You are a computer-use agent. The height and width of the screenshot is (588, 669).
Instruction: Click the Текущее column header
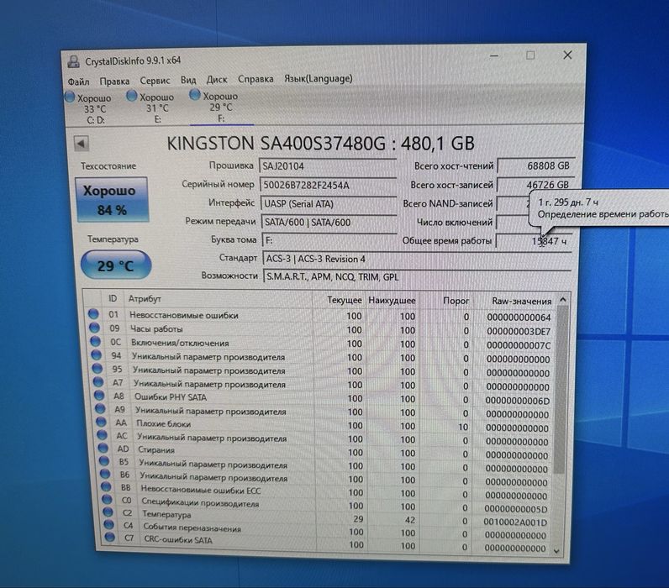339,300
